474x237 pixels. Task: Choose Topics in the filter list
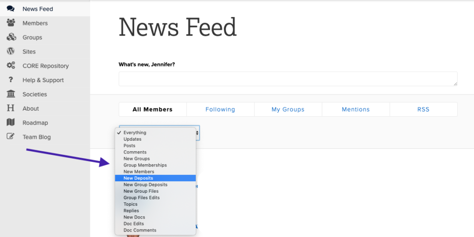(x=156, y=204)
